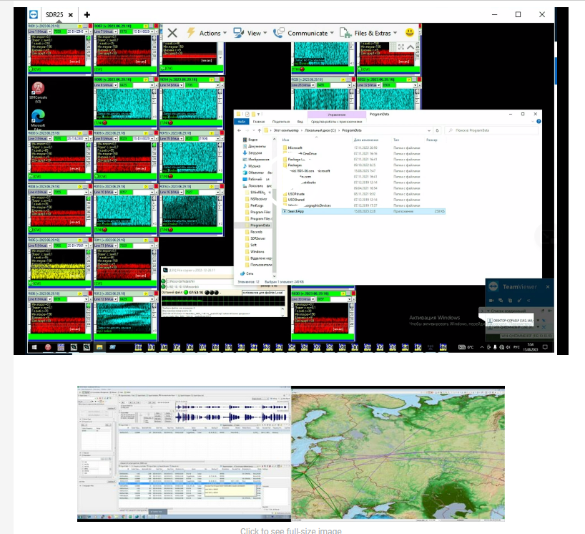Switch to taskbar window numbered 13
This screenshot has height=534, width=585.
pos(279,347)
